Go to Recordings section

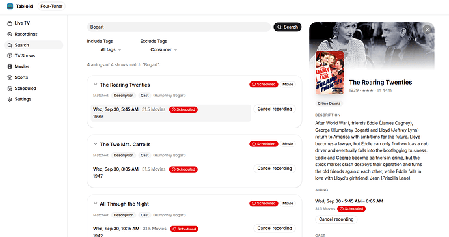pyautogui.click(x=33, y=34)
